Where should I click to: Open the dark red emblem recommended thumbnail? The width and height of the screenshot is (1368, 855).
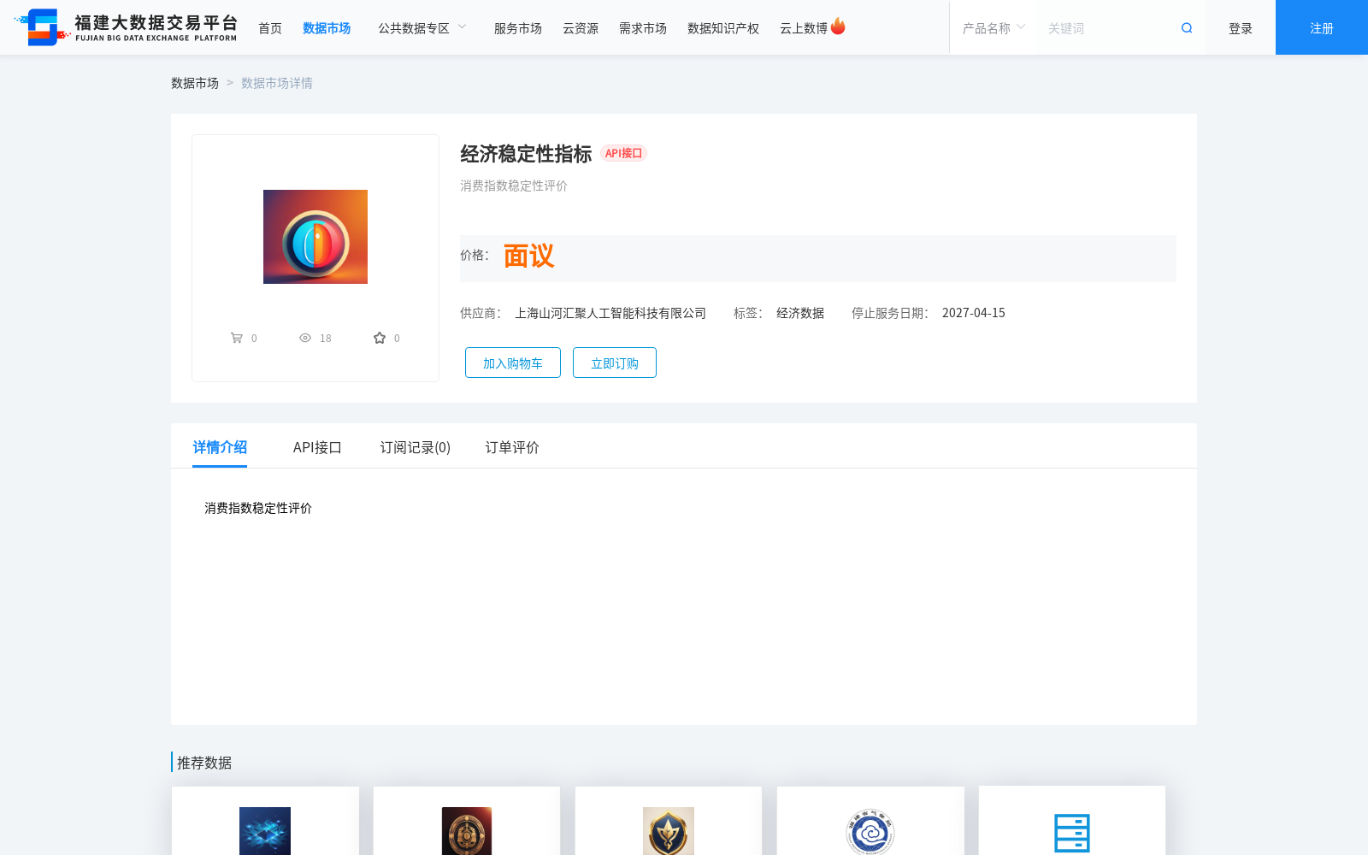467,831
